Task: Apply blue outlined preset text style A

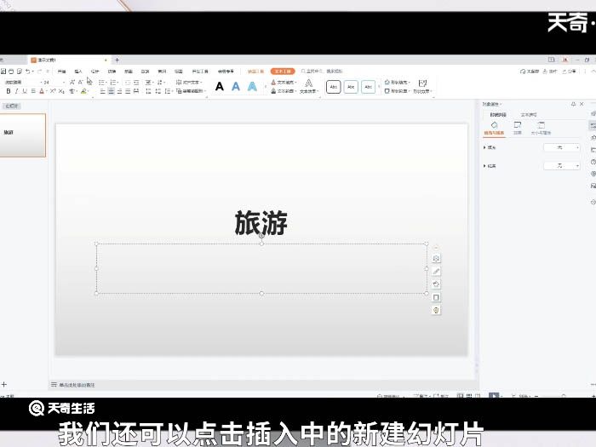Action: point(252,87)
